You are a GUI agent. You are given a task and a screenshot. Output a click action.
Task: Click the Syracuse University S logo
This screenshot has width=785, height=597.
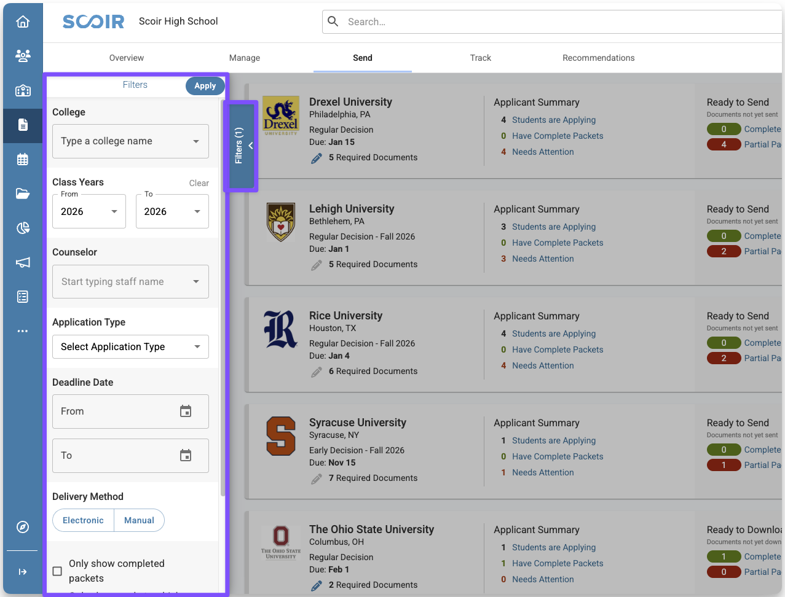[x=281, y=436]
